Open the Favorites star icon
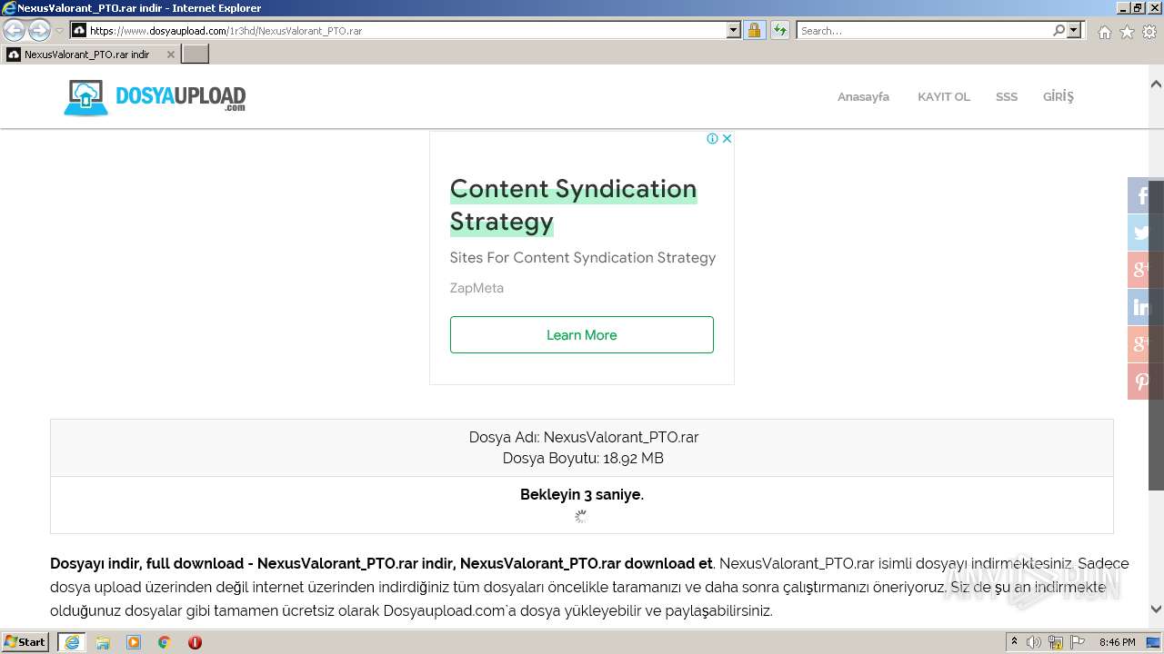 pyautogui.click(x=1127, y=32)
